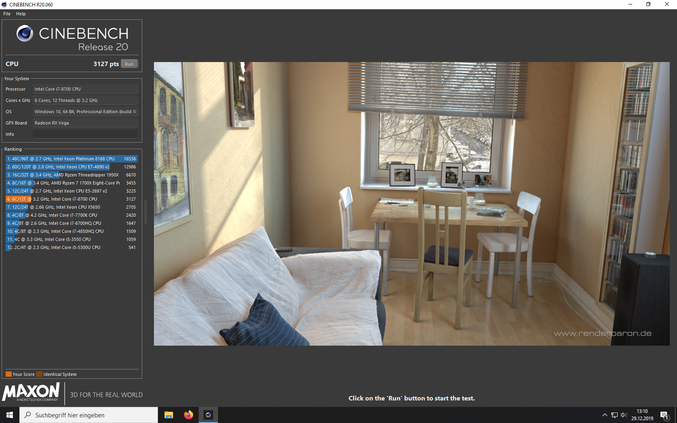Click the Run button for the CPU test
This screenshot has height=423, width=677.
coord(129,64)
